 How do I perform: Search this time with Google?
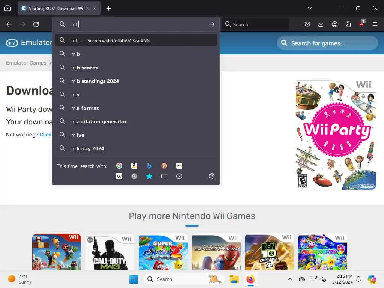[119, 166]
